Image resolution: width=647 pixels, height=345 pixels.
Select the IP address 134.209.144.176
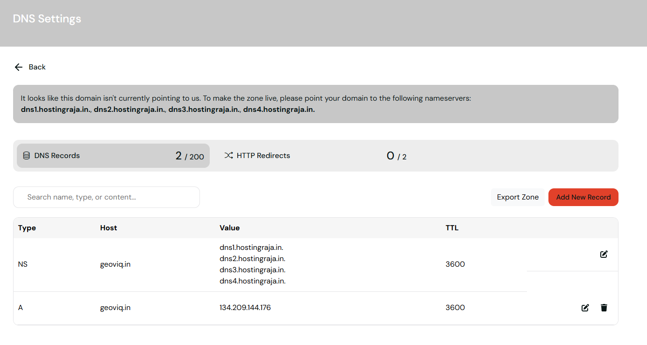(x=245, y=308)
